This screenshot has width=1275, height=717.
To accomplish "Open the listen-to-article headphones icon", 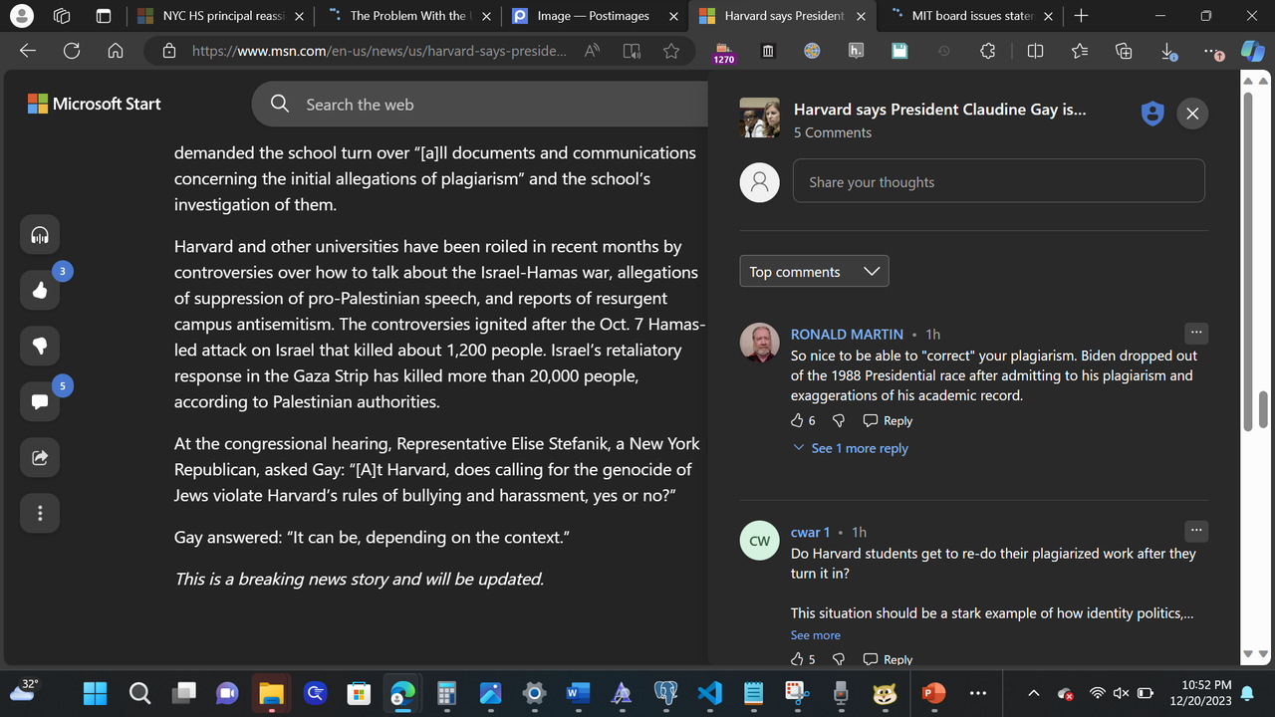I will tap(40, 235).
